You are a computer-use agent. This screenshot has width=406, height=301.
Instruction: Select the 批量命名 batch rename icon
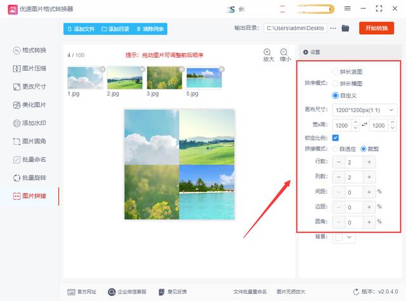[x=16, y=160]
